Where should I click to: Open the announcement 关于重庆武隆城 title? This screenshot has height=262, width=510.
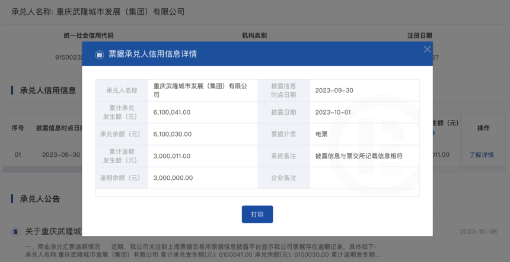[x=53, y=231]
